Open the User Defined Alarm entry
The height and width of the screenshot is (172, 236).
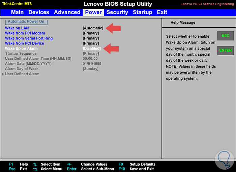[22, 74]
